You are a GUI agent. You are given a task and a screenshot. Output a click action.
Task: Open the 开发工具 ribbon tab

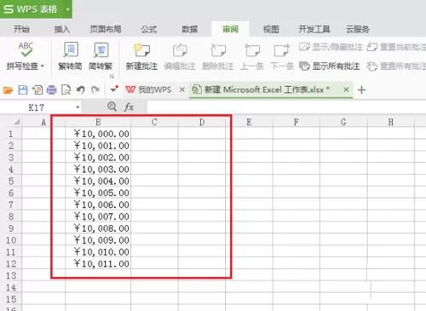coord(314,29)
